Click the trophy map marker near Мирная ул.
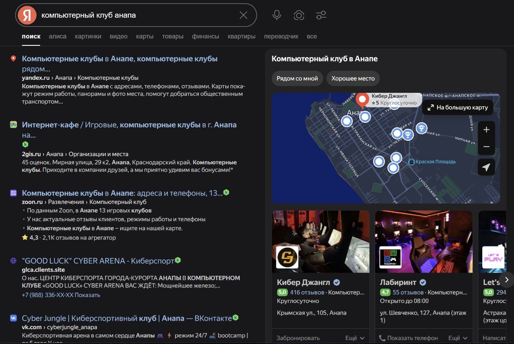The image size is (514, 344). (421, 128)
